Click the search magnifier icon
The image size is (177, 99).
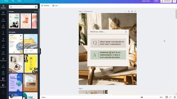11,7
